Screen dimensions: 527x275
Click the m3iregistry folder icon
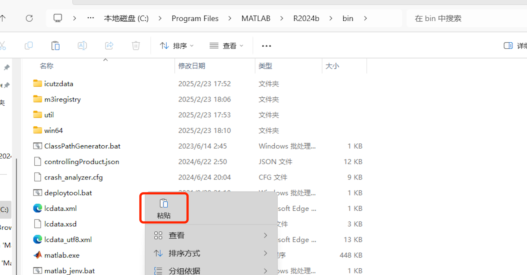coord(38,99)
